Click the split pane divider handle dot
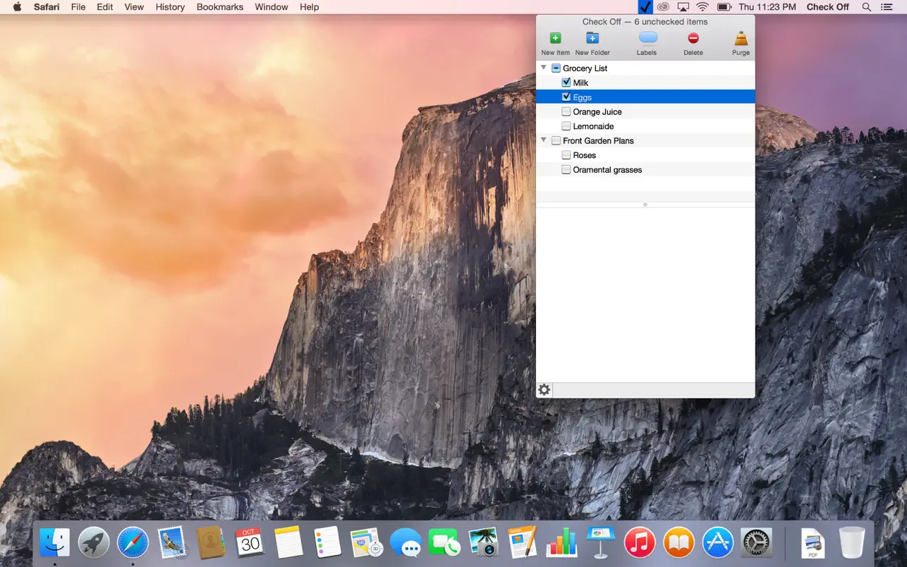 click(x=645, y=205)
